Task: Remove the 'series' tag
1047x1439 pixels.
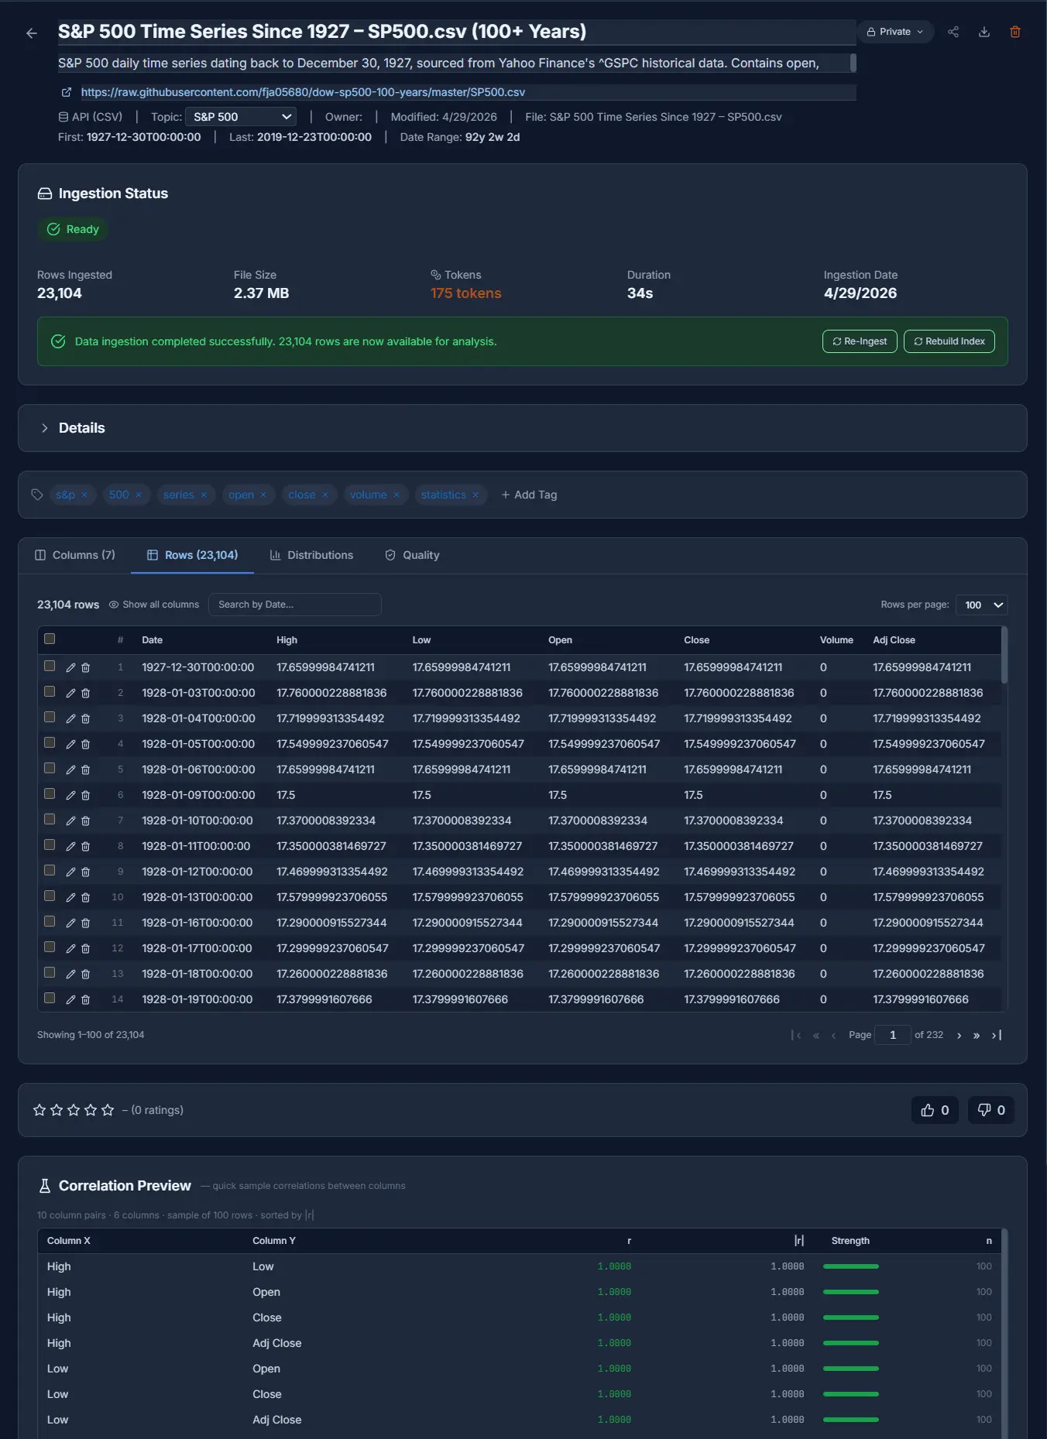Action: 204,495
